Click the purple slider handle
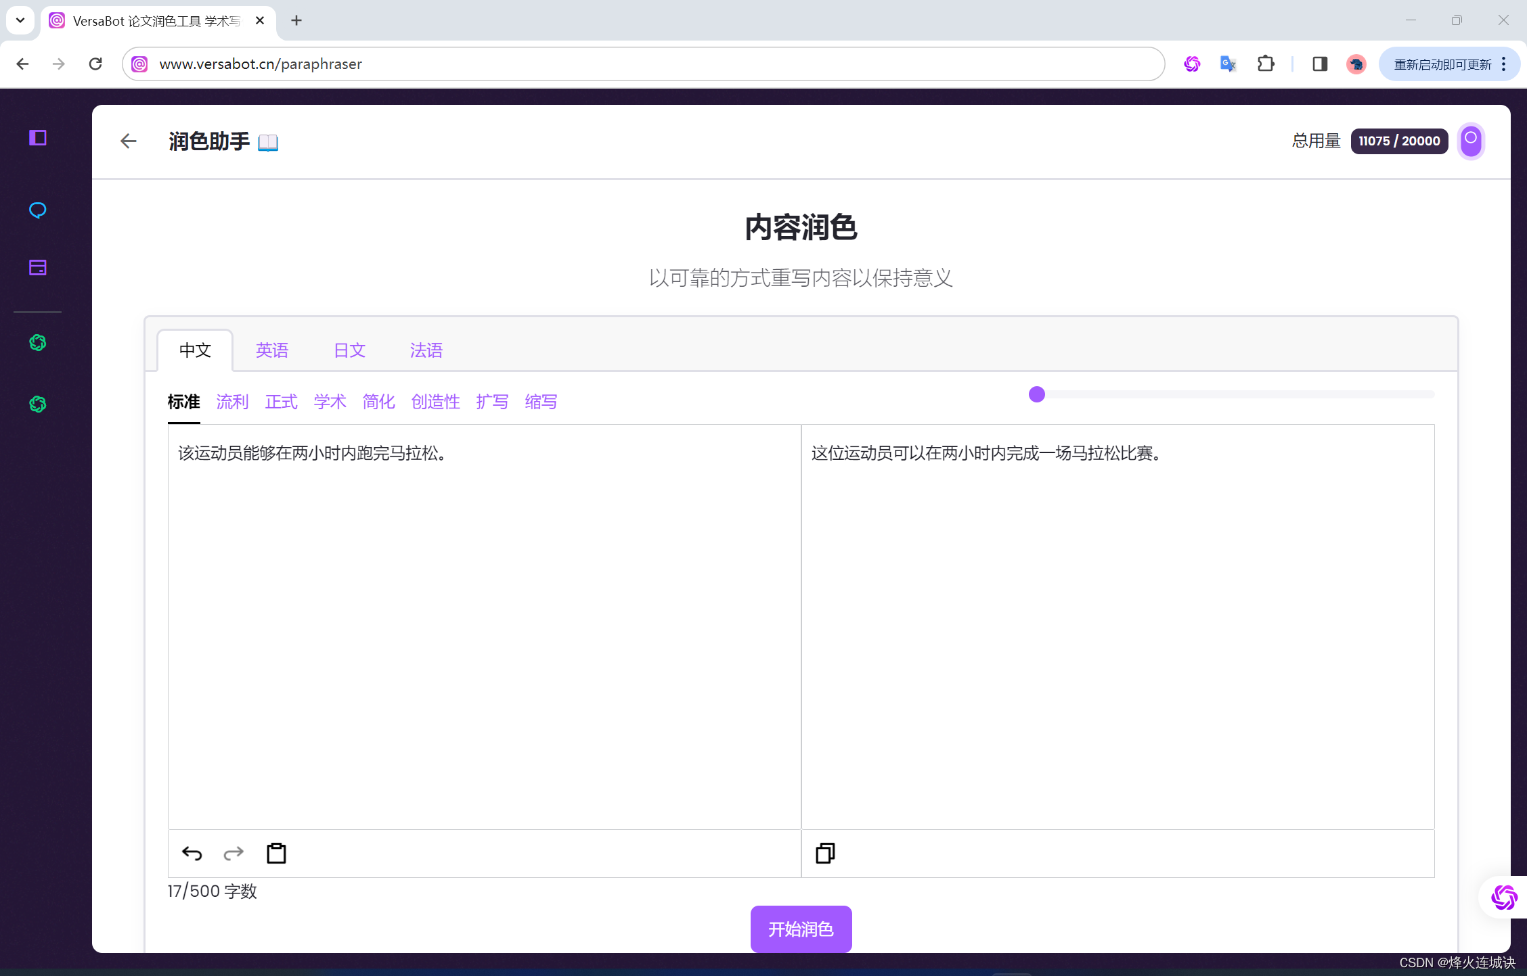The width and height of the screenshot is (1527, 976). click(1036, 394)
